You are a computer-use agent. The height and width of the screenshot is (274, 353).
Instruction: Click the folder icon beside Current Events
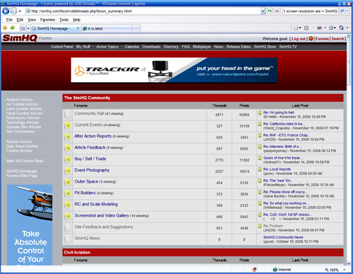(x=67, y=125)
